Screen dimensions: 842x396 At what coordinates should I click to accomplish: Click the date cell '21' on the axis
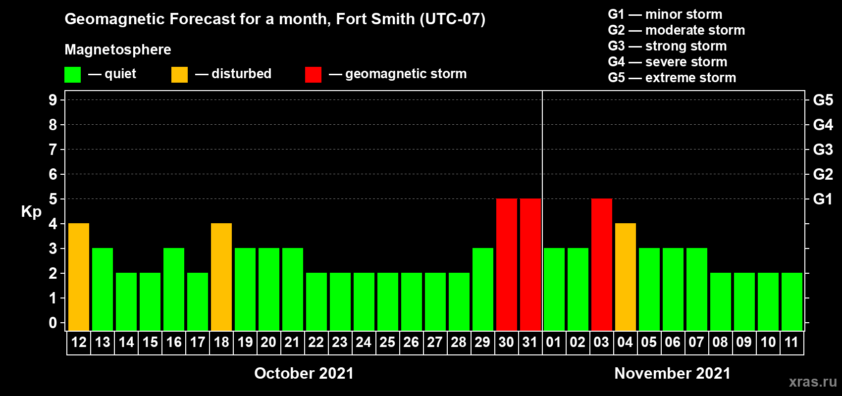tap(292, 343)
